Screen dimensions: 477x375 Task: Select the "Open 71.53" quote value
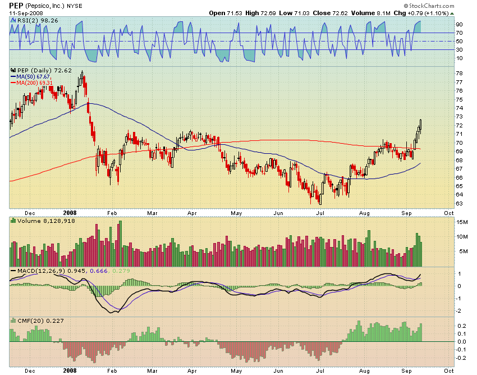[x=226, y=13]
